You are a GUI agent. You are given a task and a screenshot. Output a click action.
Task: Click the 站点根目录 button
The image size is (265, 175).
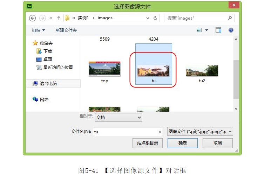148,143
